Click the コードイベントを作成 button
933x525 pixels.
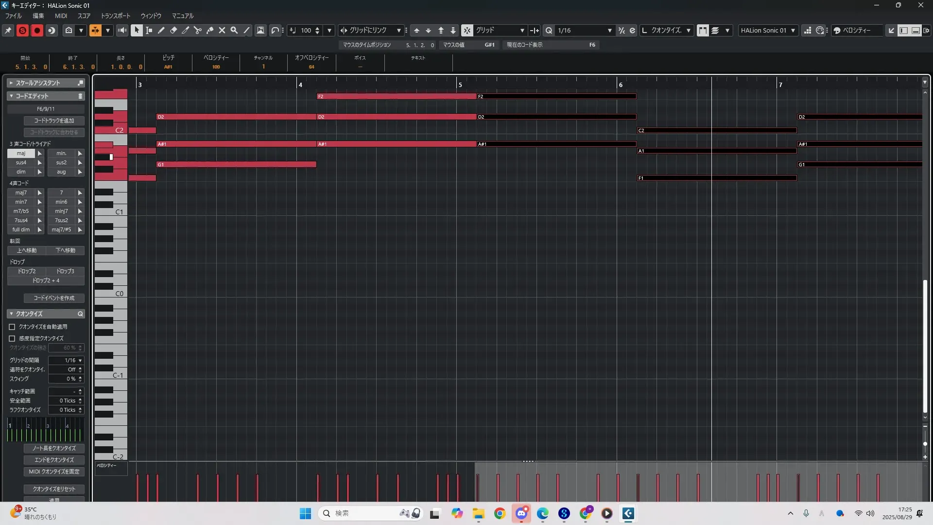tap(54, 298)
